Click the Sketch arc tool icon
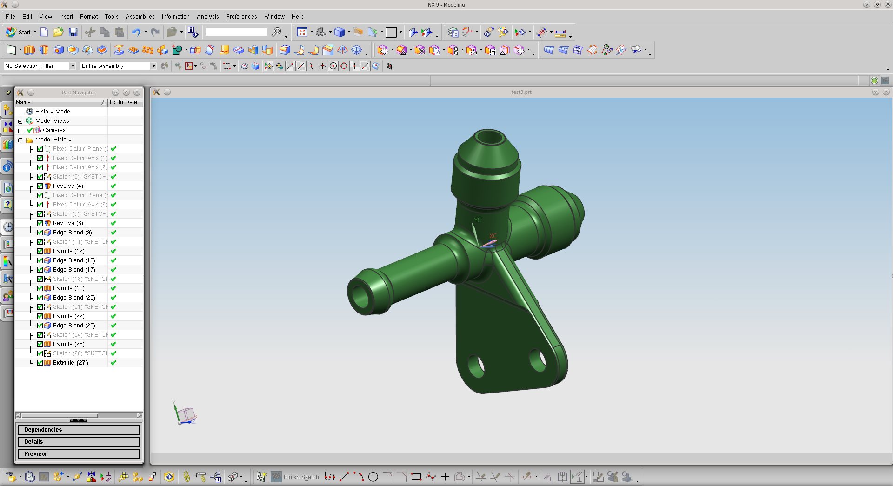The width and height of the screenshot is (893, 486). [x=359, y=477]
